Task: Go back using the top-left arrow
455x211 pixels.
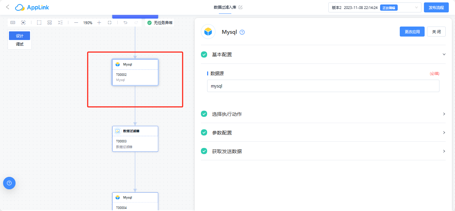Action: click(8, 7)
